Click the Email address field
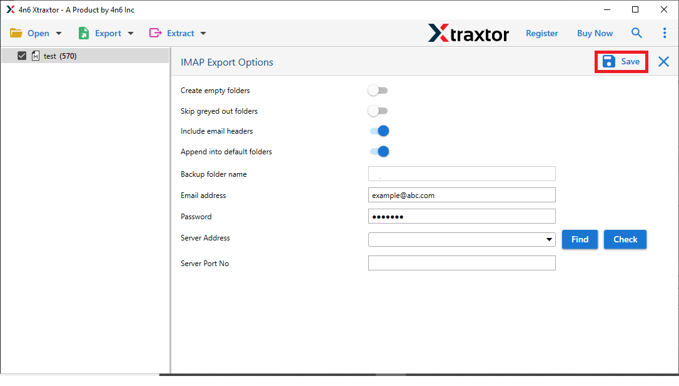Image resolution: width=679 pixels, height=386 pixels. click(x=461, y=195)
